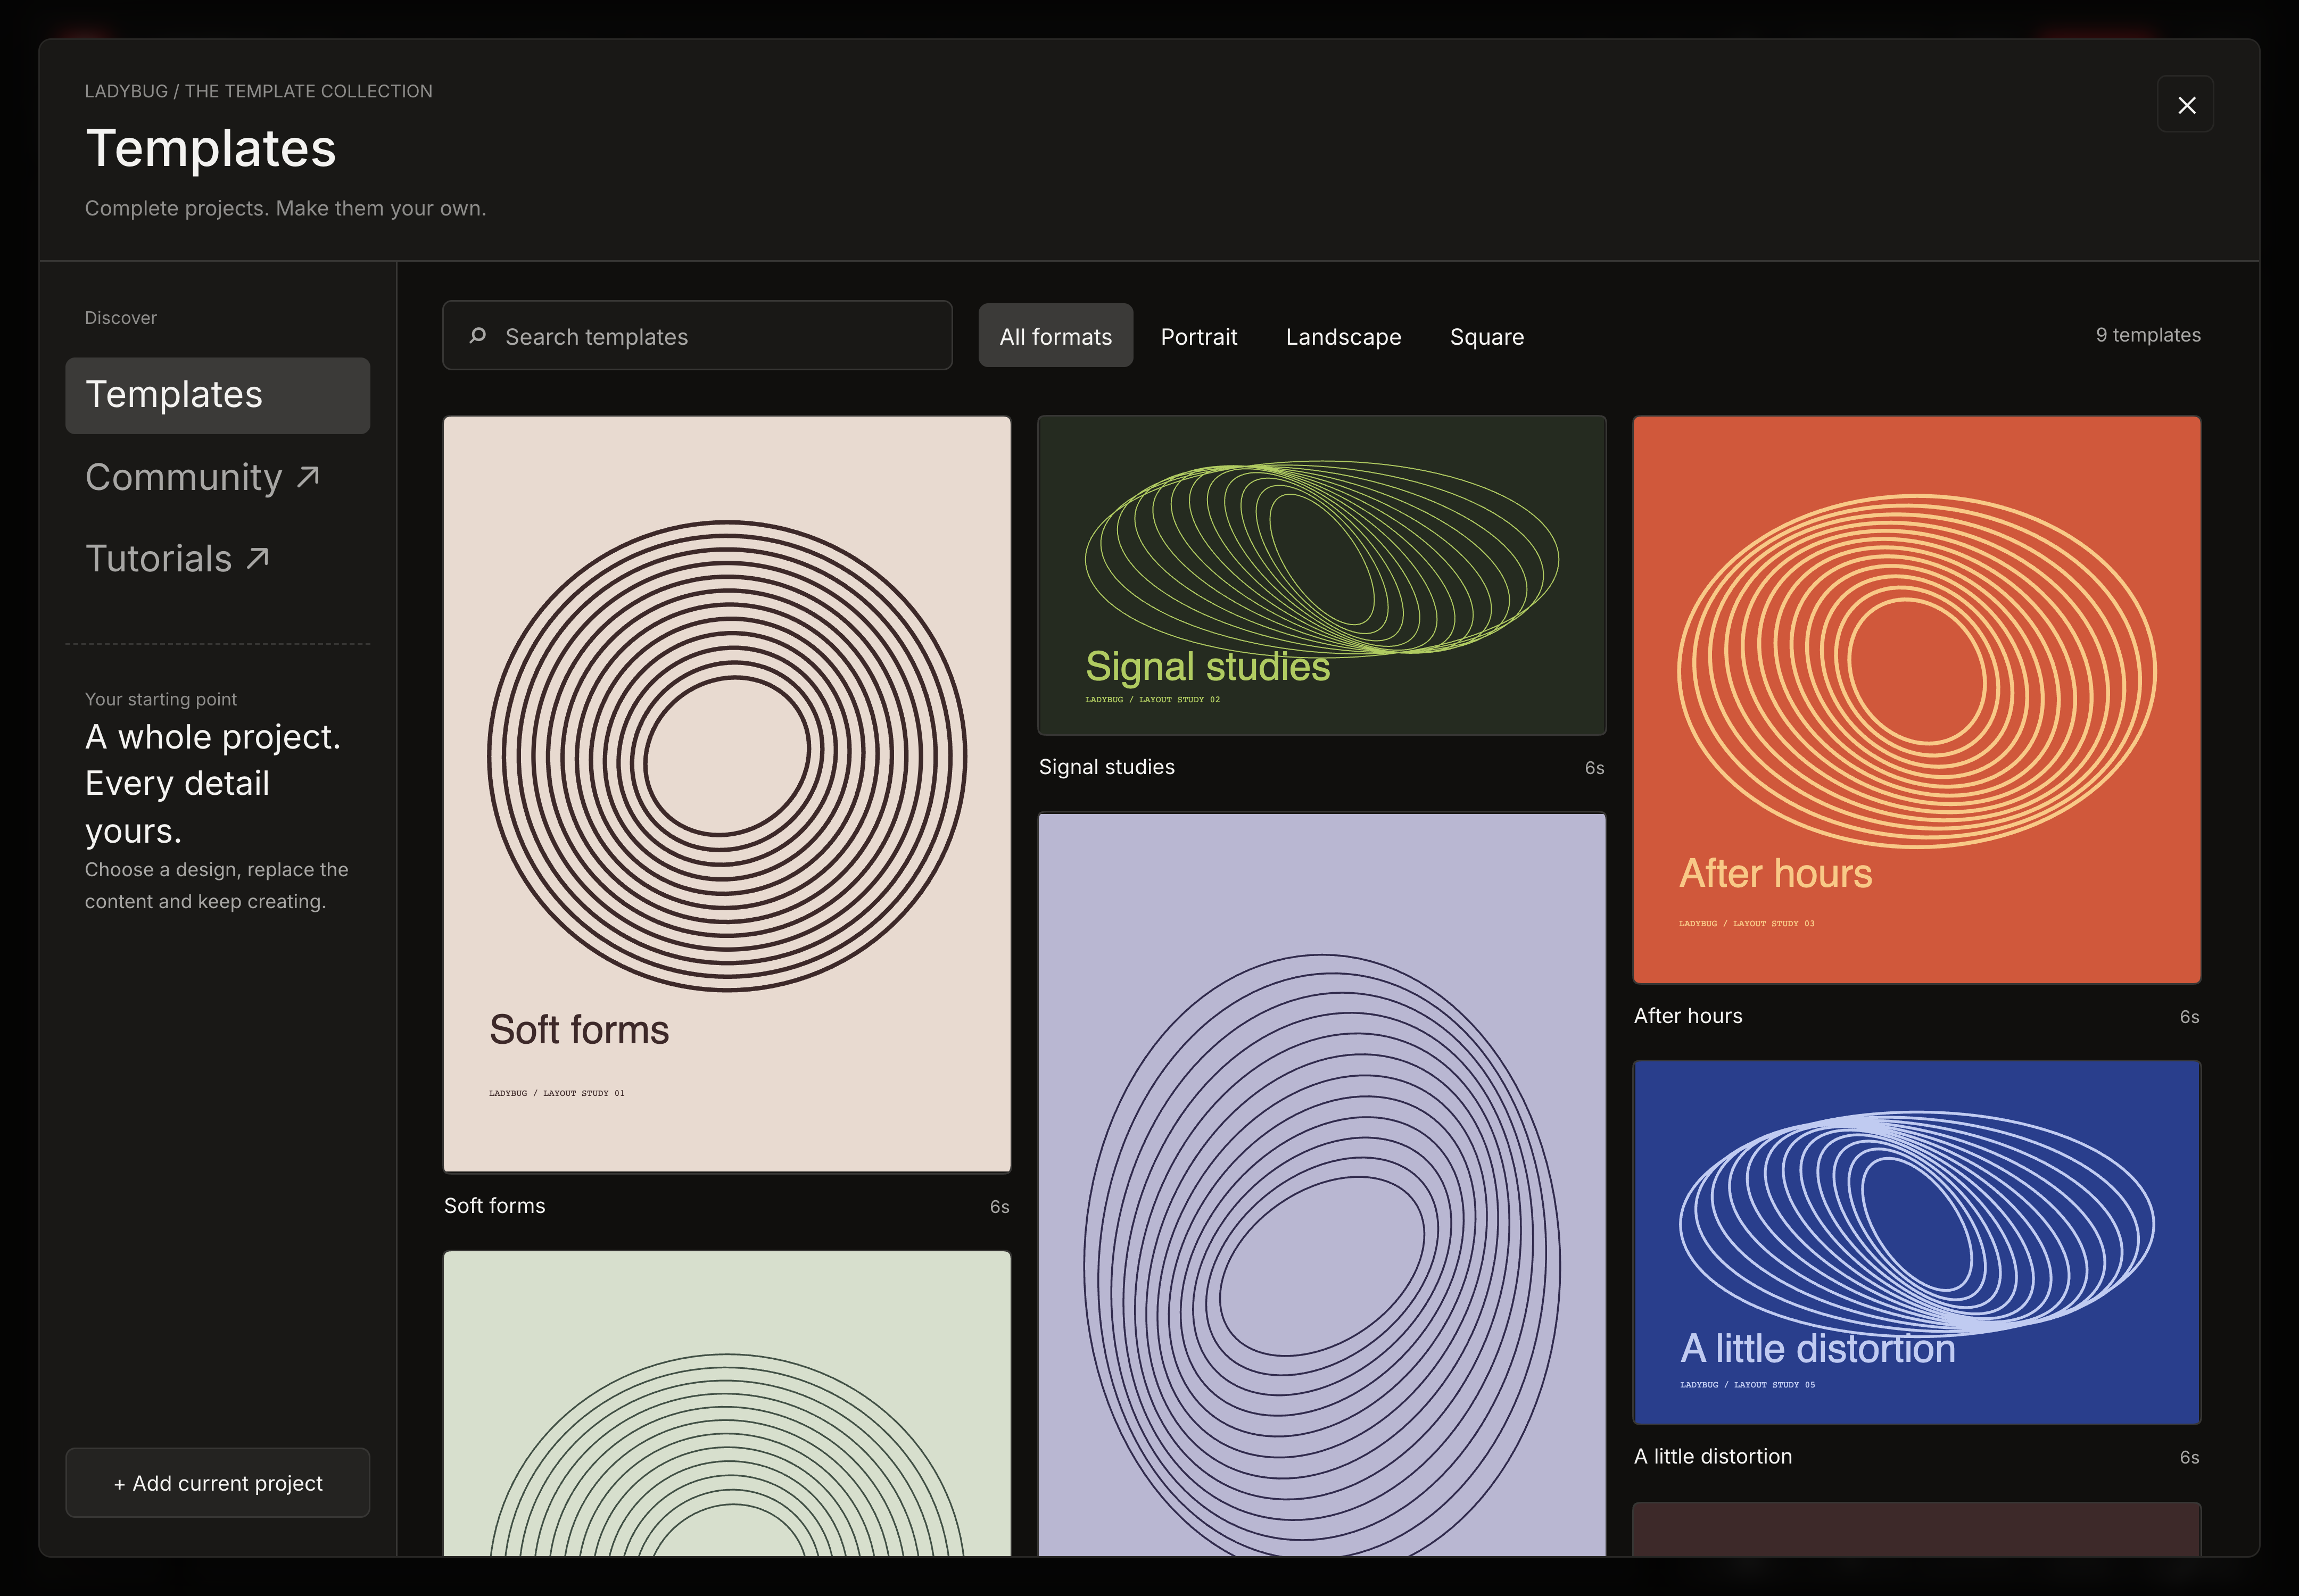This screenshot has height=1596, width=2299.
Task: Click the Soft forms caption below its card
Action: pyautogui.click(x=495, y=1206)
